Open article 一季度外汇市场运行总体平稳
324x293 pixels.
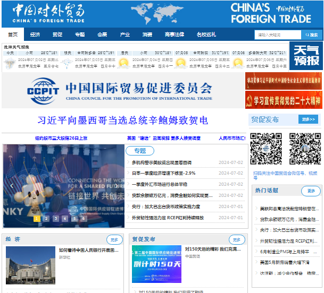pos(160,184)
